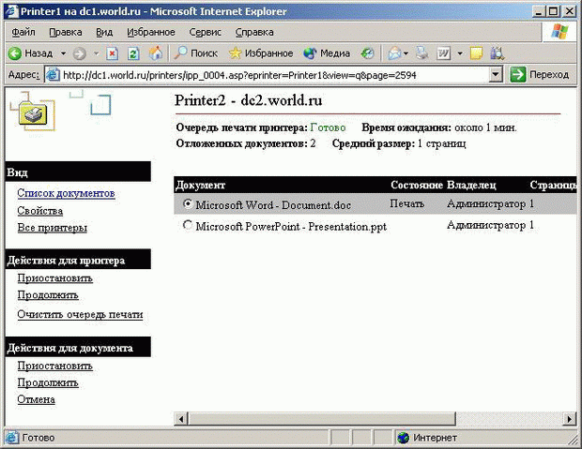
Task: Click the status bar page icon
Action: coord(12,438)
